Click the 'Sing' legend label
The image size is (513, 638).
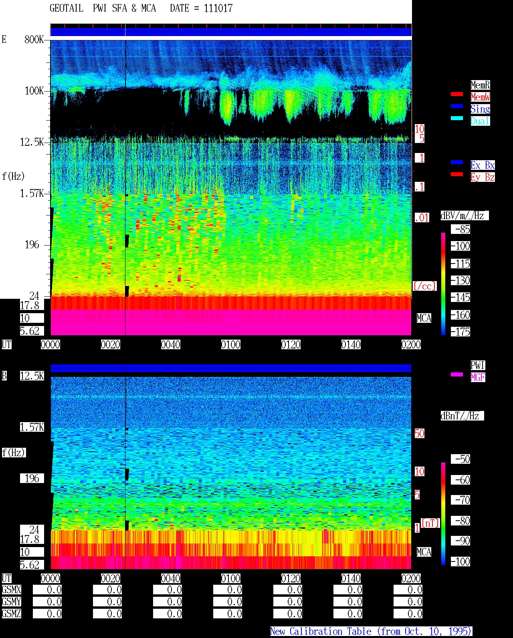tap(480, 109)
